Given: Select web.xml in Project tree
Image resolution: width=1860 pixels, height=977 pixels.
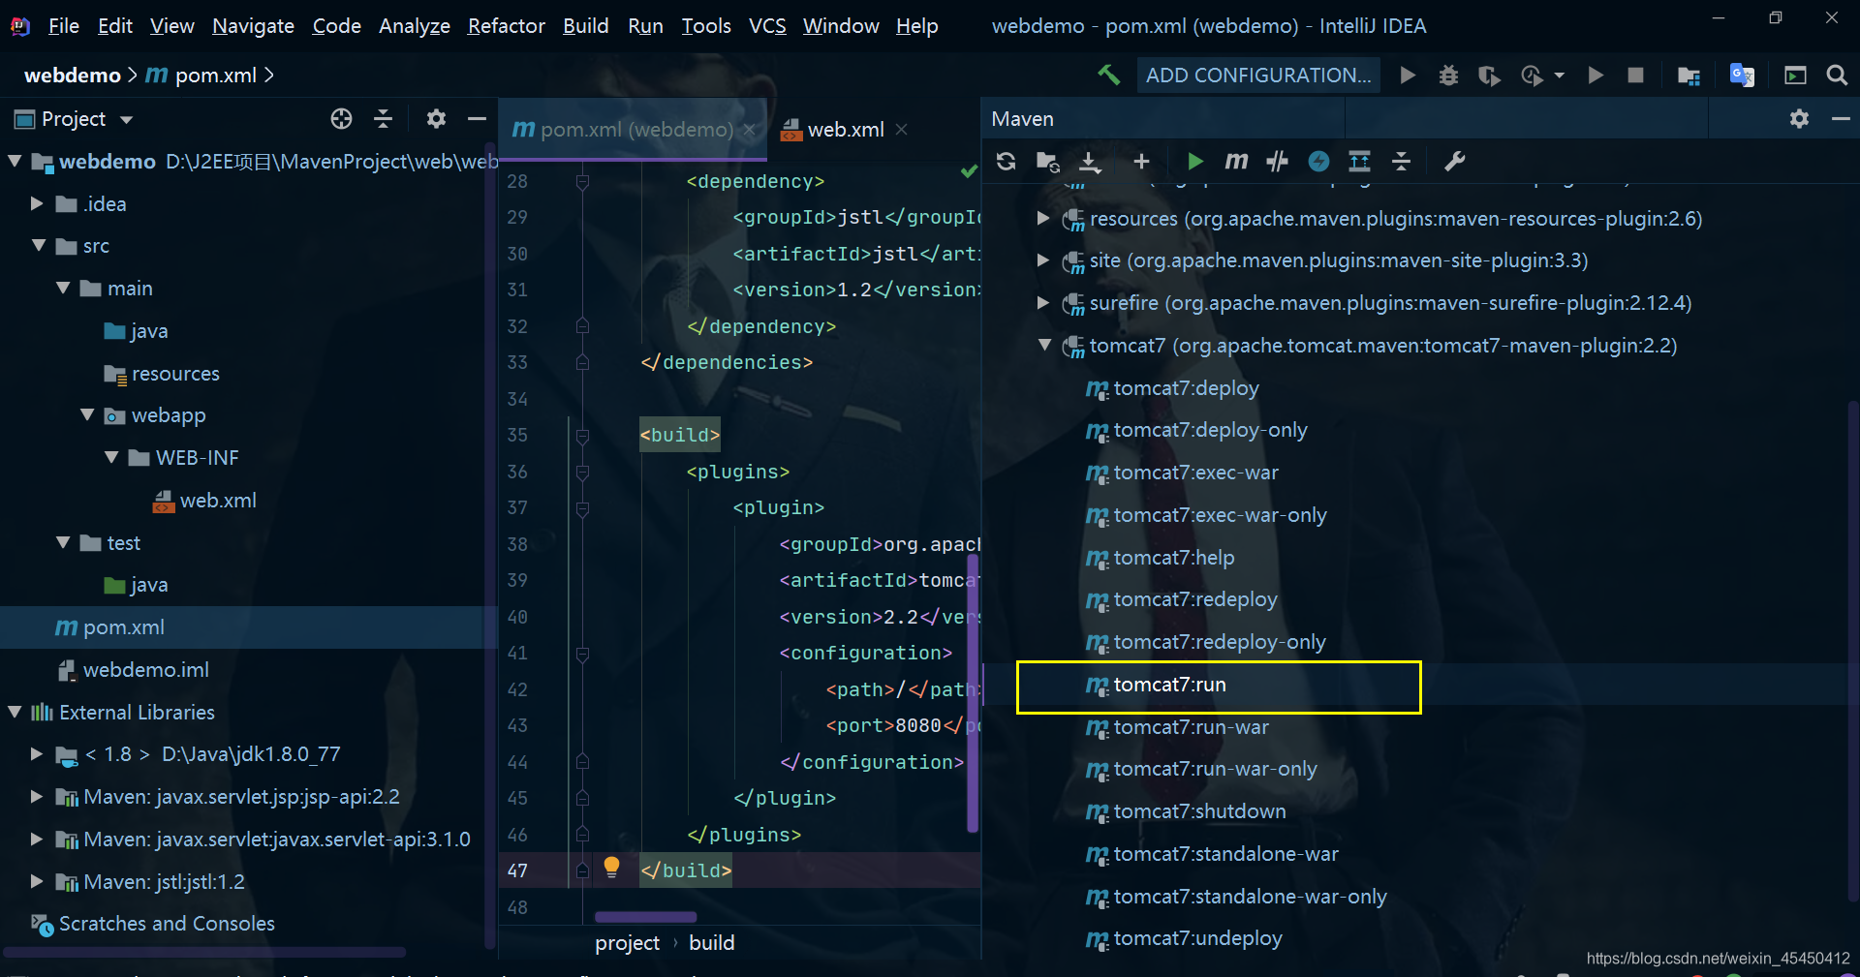Looking at the screenshot, I should click(x=218, y=500).
